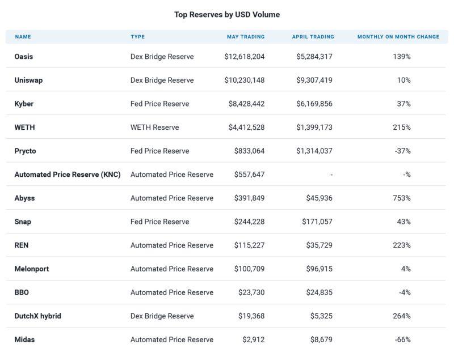The height and width of the screenshot is (357, 454).
Task: Click WETH April trading value $1,399,173
Action: tap(314, 127)
